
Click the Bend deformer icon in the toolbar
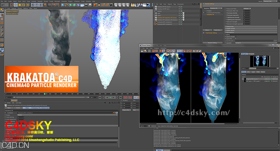[x=78, y=5]
